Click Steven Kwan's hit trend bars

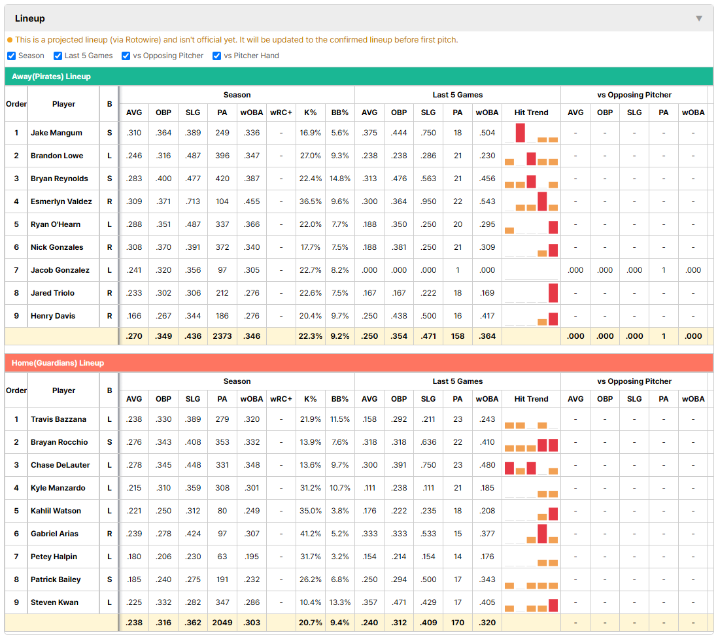(x=531, y=602)
